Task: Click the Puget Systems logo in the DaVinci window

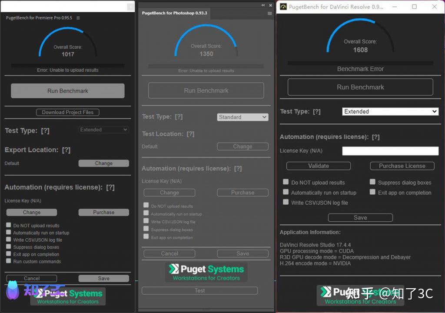Action: 360,295
